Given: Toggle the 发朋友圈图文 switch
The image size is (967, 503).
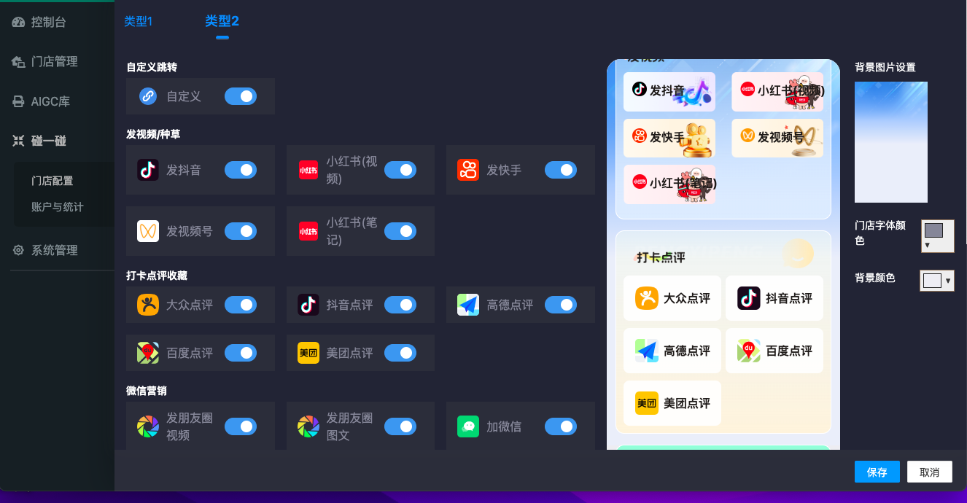Looking at the screenshot, I should pyautogui.click(x=400, y=426).
